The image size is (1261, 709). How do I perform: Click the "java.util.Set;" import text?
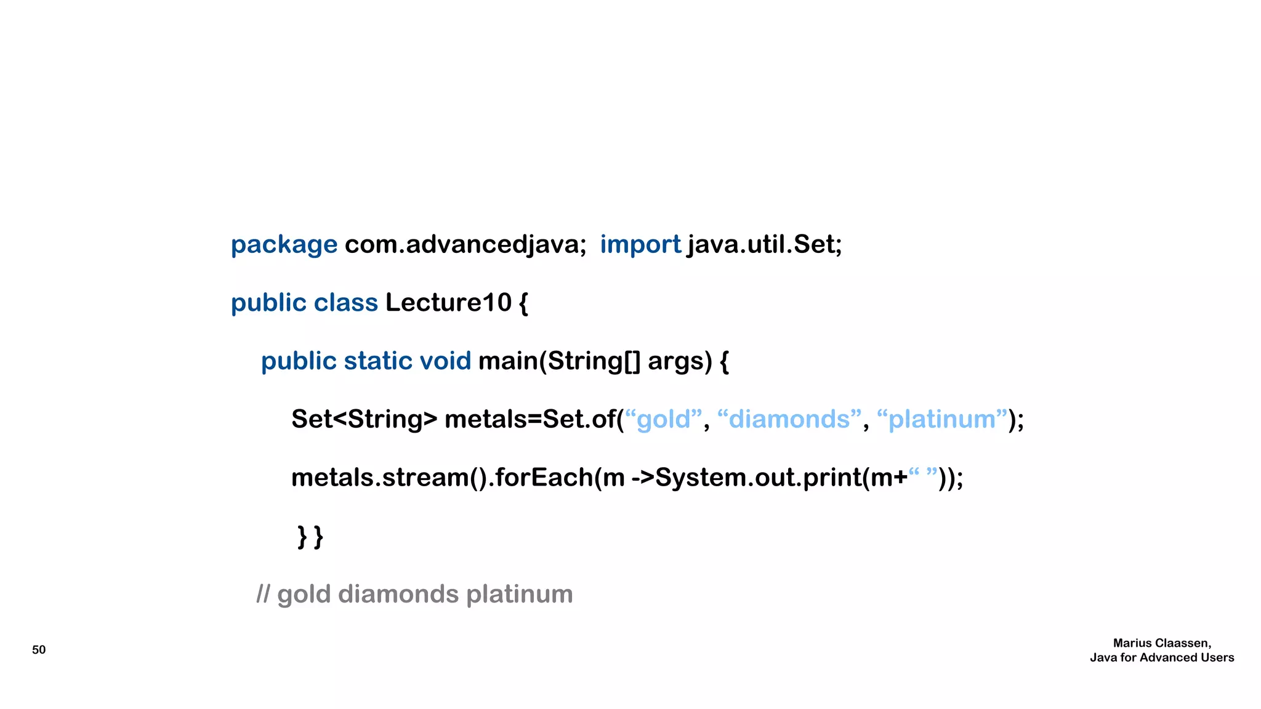pyautogui.click(x=764, y=245)
